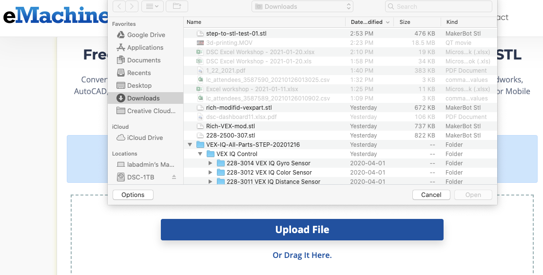543x275 pixels.
Task: Collapse the VEX-IQ-All-Parts-STEP-20201216 folder
Action: point(190,145)
